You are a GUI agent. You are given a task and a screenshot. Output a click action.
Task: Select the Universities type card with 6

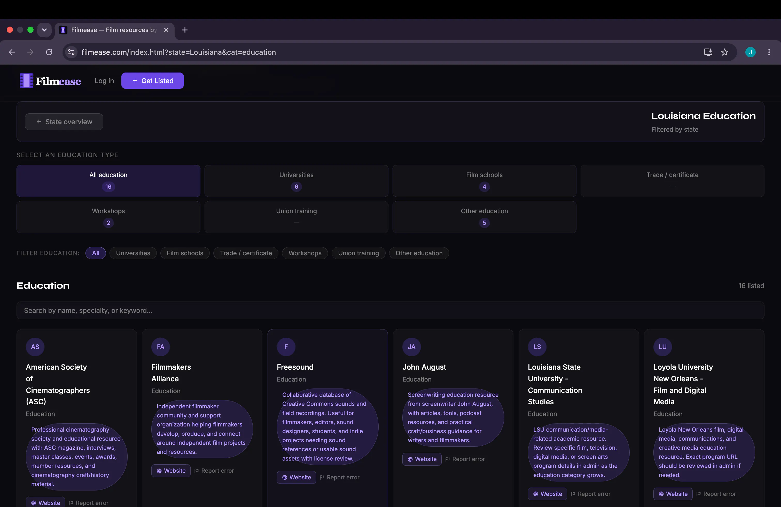296,181
